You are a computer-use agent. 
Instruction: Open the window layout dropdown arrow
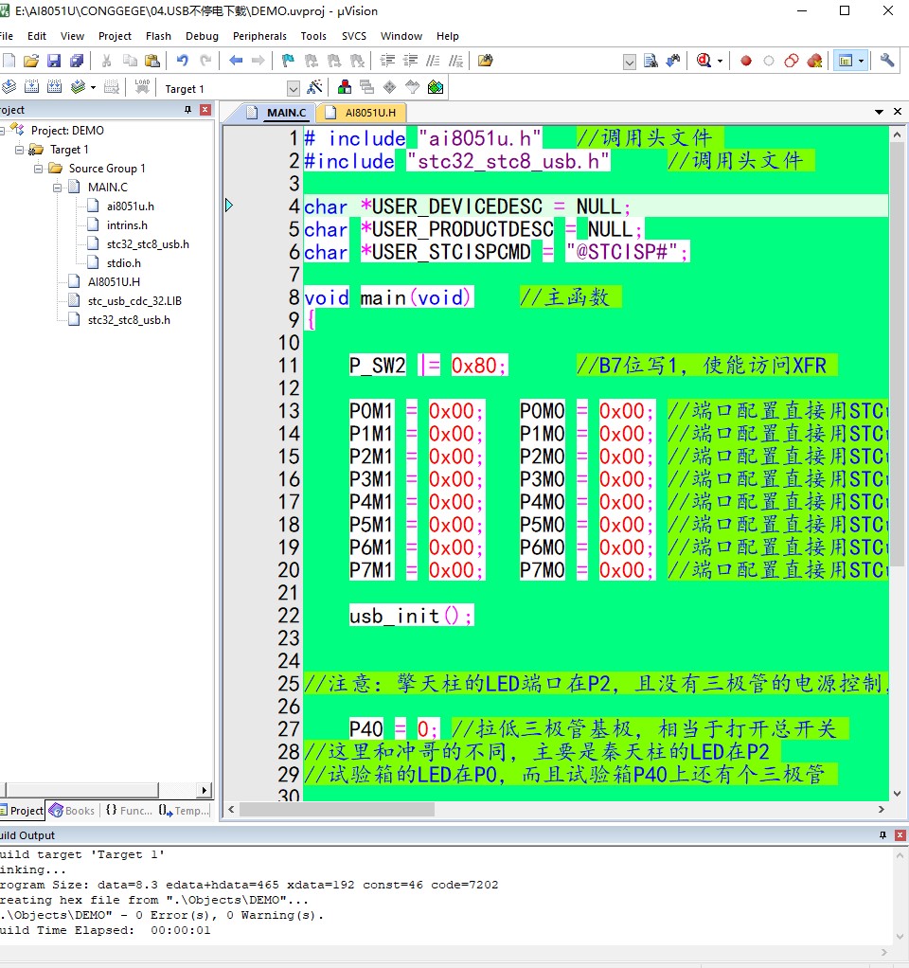862,61
